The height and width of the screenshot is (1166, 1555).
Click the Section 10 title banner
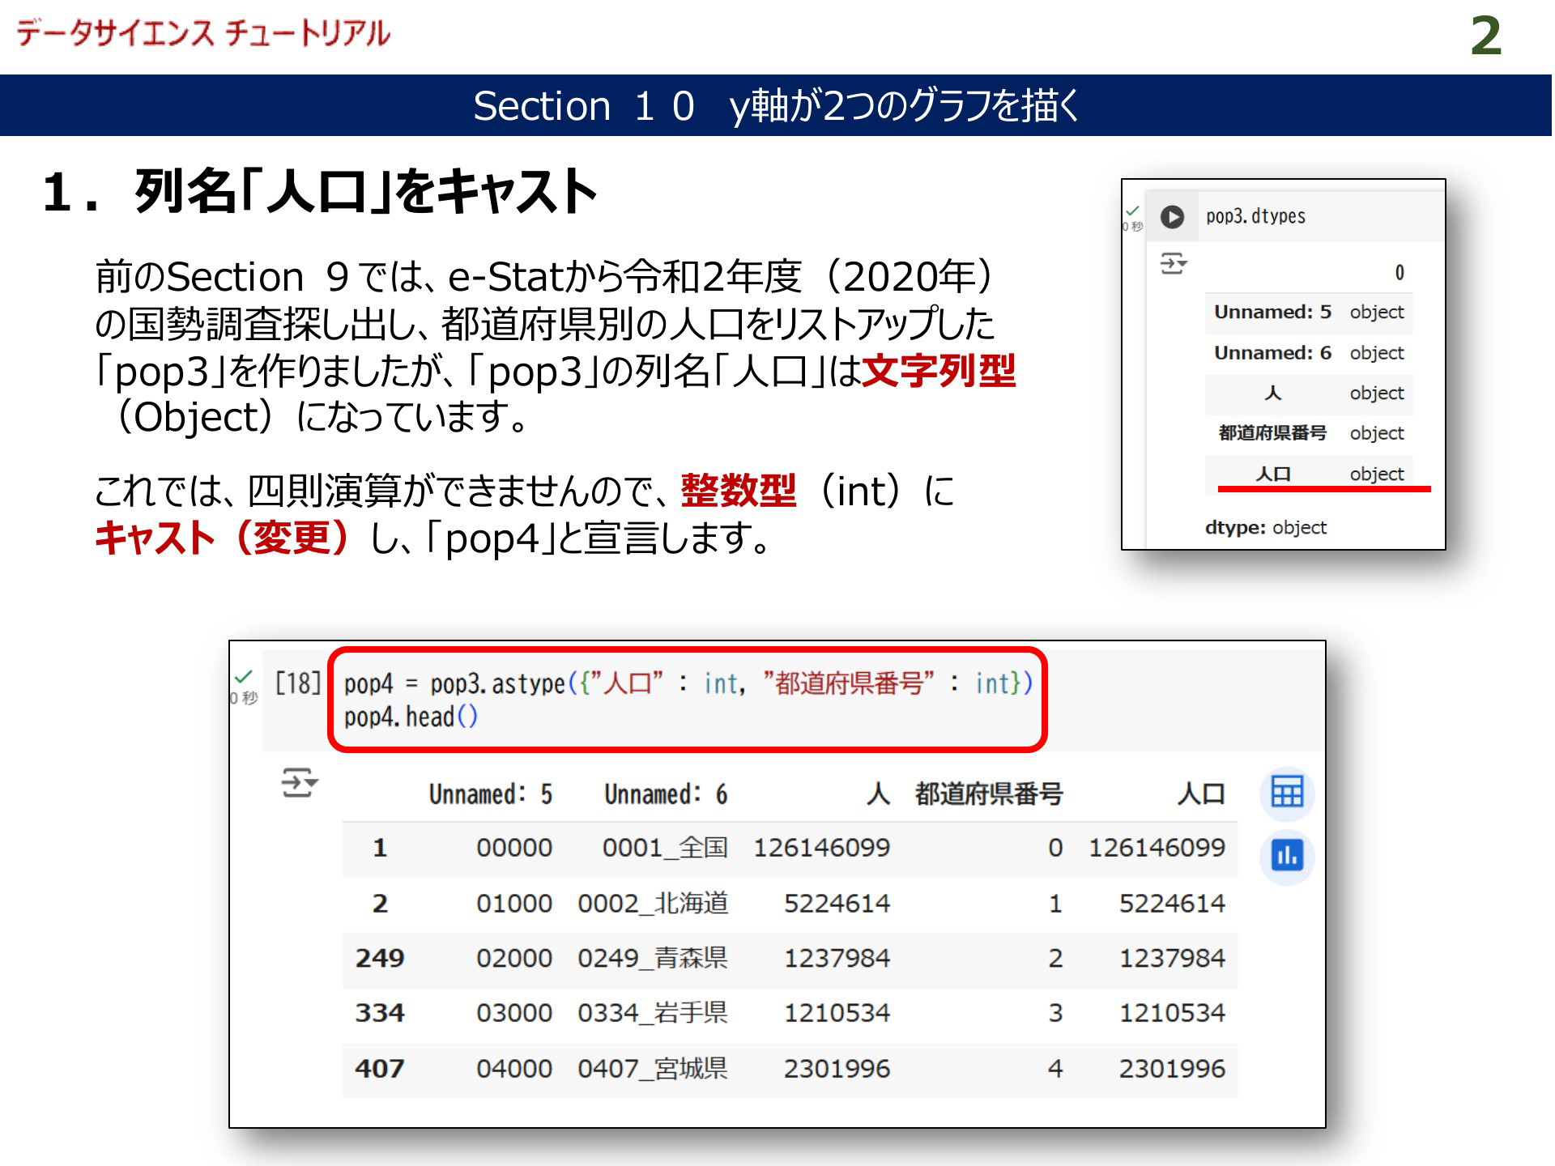tap(776, 105)
